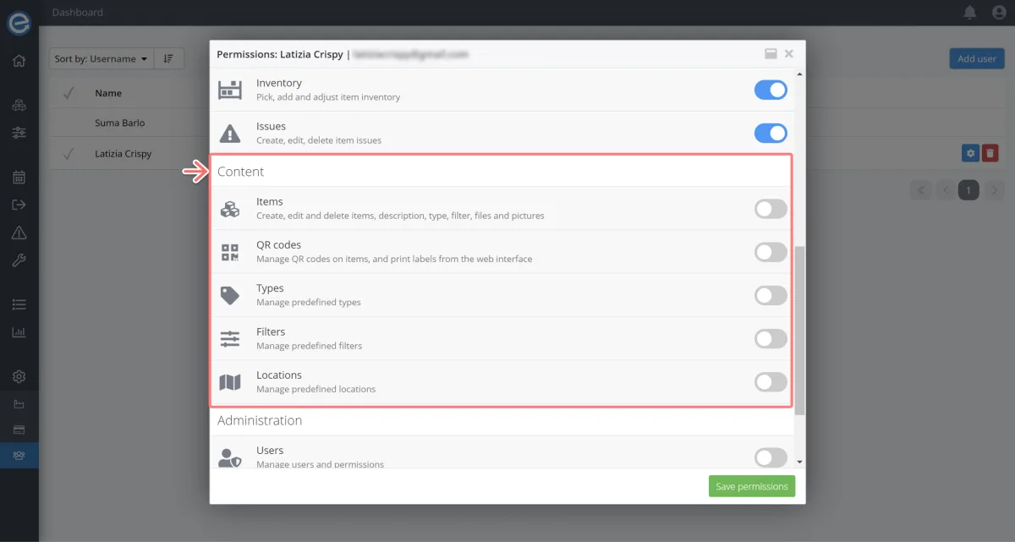Click Save permissions button
This screenshot has width=1015, height=542.
[751, 486]
